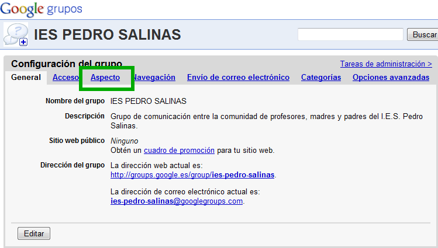Select the Categorías tab
Image resolution: width=438 pixels, height=248 pixels.
coord(321,78)
